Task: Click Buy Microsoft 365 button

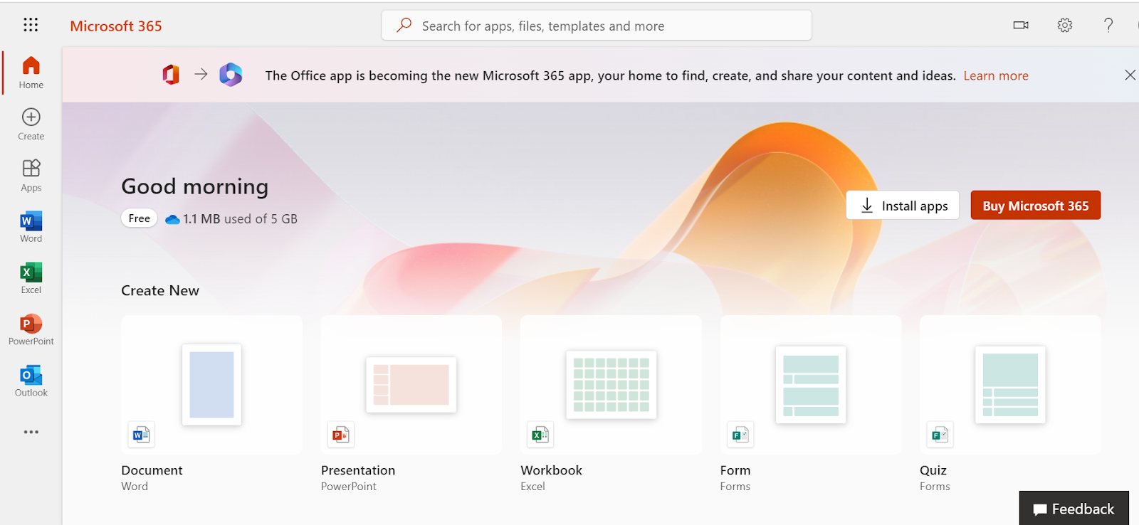Action: tap(1036, 206)
